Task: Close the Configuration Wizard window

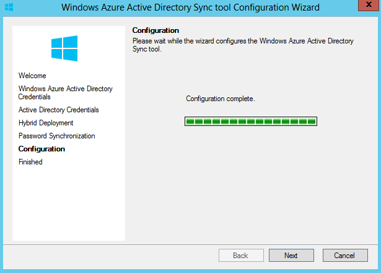Action: tap(369, 5)
